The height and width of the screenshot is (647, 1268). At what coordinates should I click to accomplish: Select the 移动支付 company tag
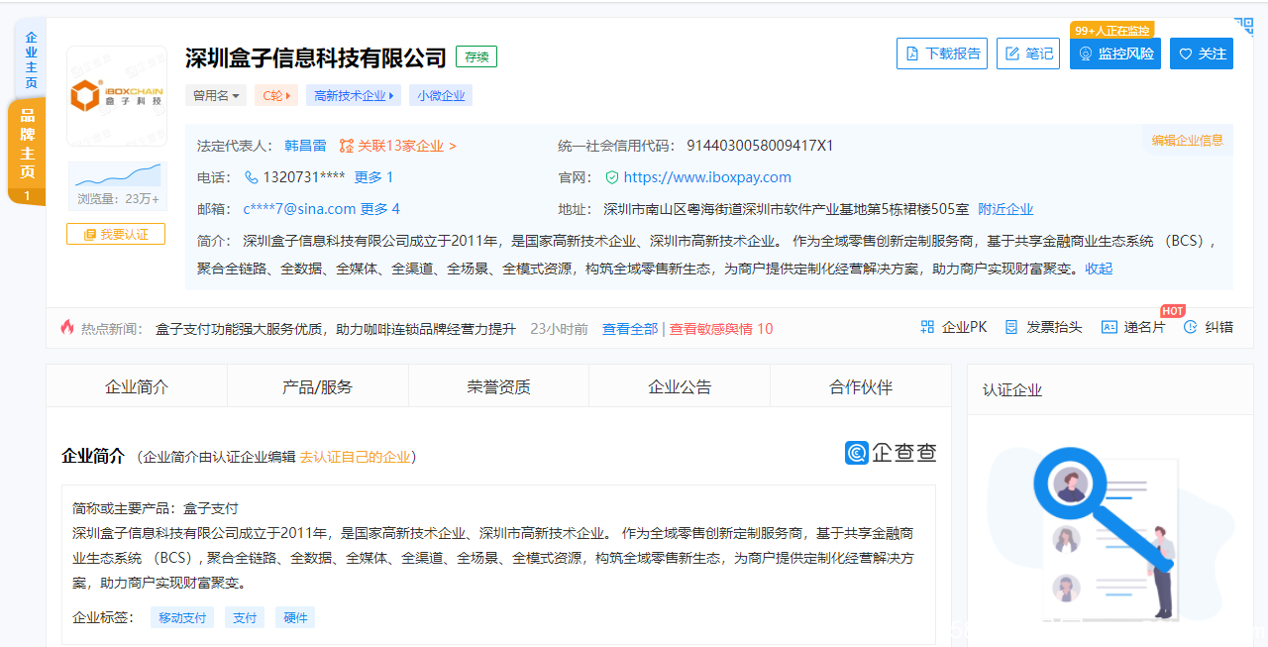pyautogui.click(x=182, y=617)
